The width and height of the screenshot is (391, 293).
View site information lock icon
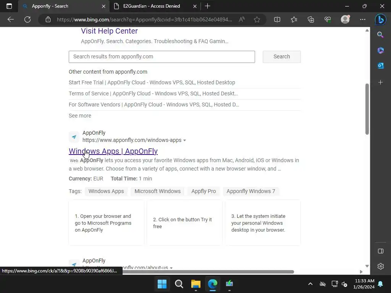coord(48,19)
